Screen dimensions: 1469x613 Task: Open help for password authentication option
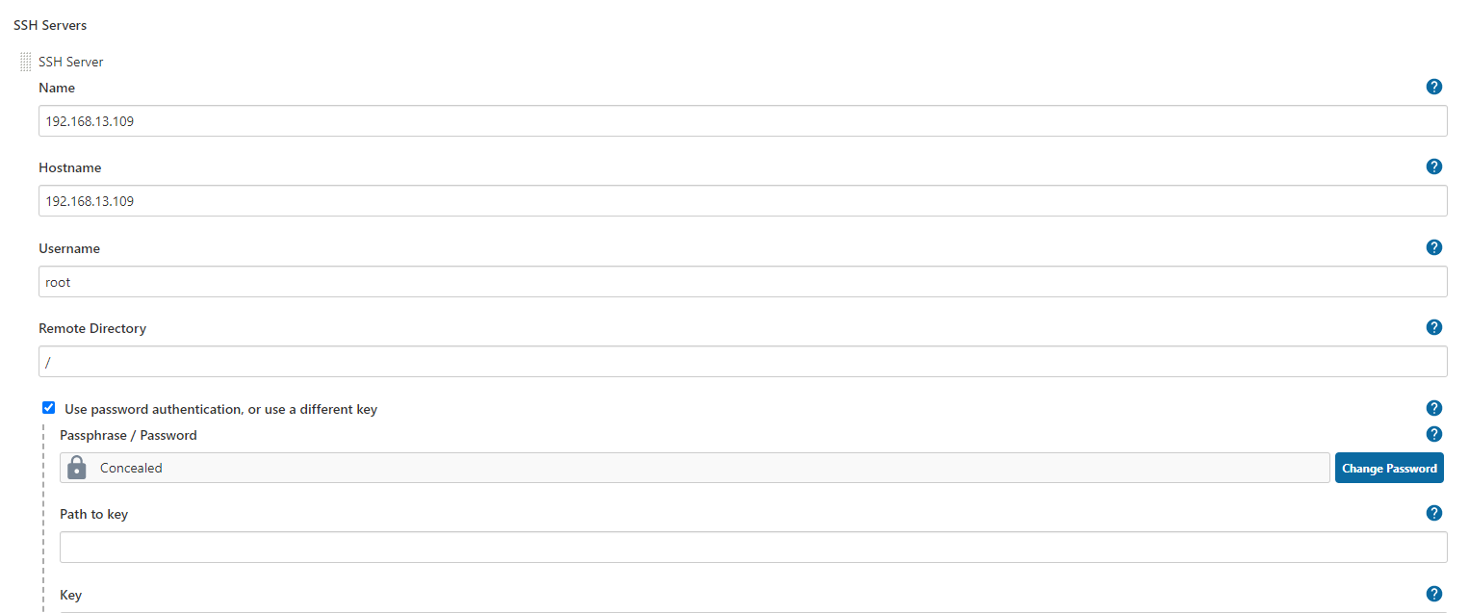(1433, 408)
